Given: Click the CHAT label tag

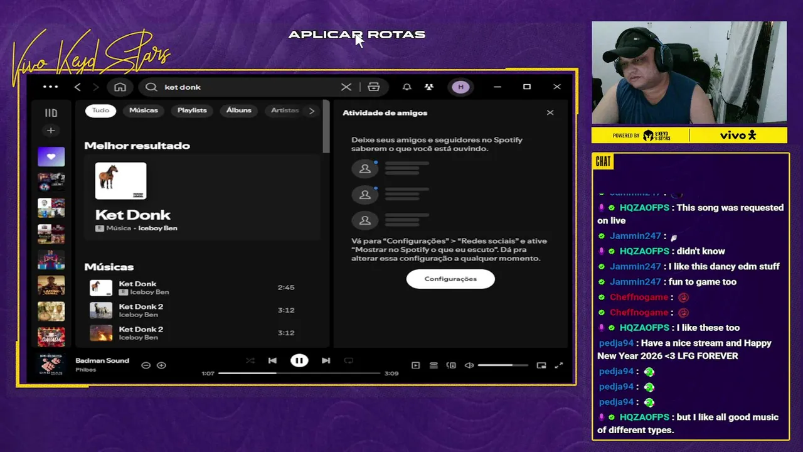Looking at the screenshot, I should (x=603, y=162).
